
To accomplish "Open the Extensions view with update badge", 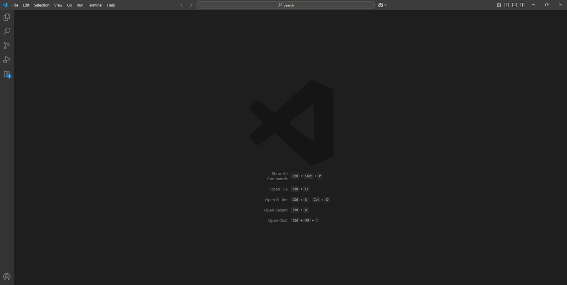I will tap(7, 74).
